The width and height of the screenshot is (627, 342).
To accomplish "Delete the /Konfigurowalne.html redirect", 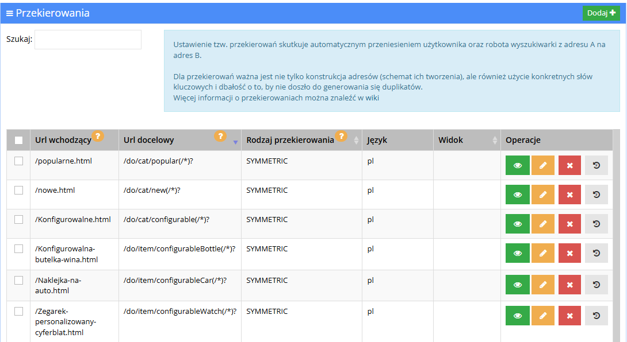I will tap(570, 224).
